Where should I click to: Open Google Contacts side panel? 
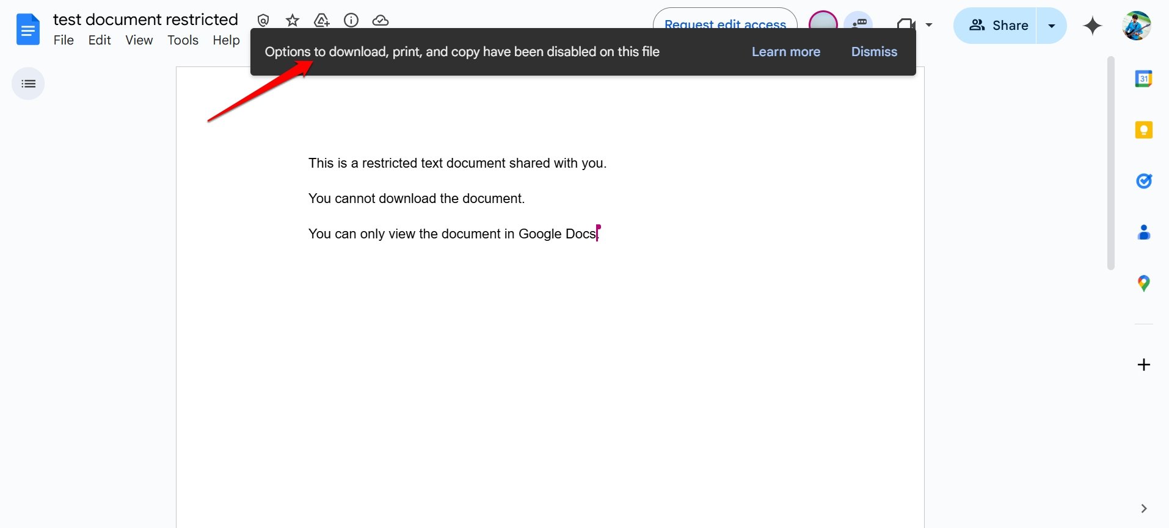[x=1143, y=232]
